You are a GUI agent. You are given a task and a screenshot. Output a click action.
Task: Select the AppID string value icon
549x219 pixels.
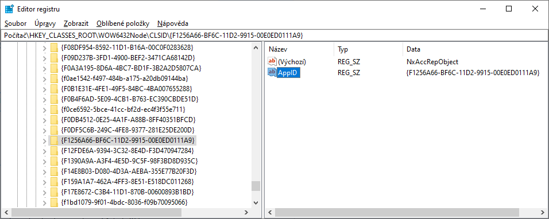click(x=272, y=72)
